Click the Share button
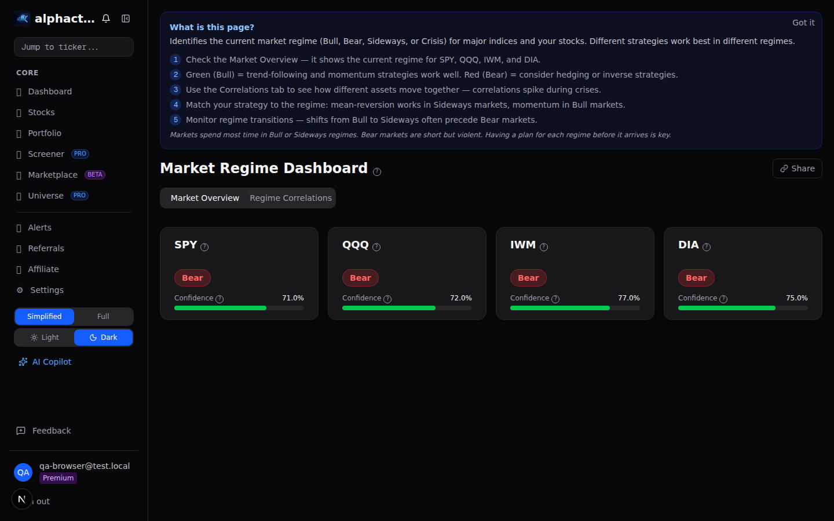834x521 pixels. click(x=797, y=168)
